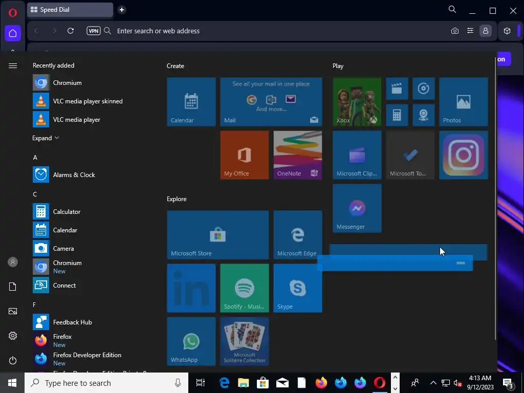
Task: Expand the Recently added list
Action: [46, 138]
